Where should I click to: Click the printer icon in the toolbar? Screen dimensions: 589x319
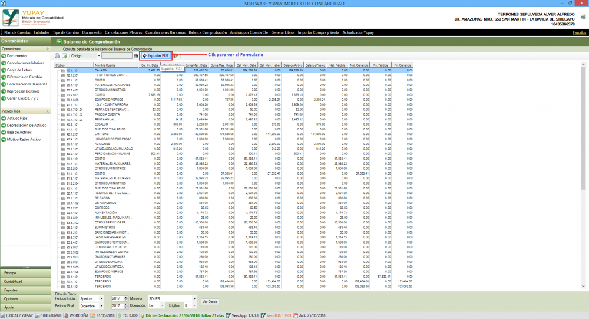coord(57,55)
